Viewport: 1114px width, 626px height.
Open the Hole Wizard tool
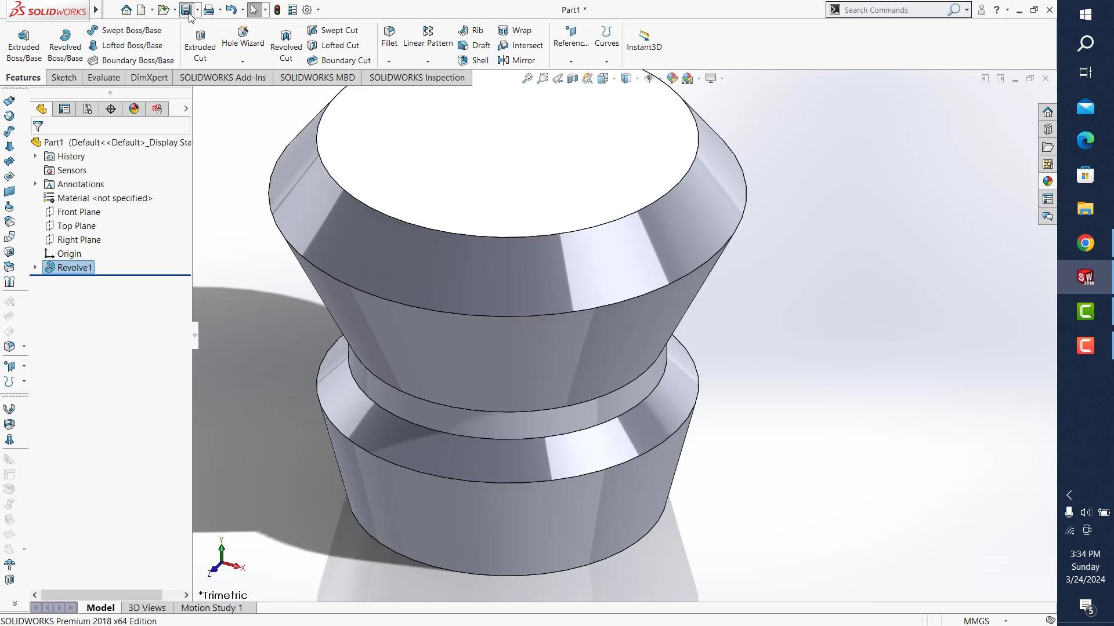tap(243, 36)
